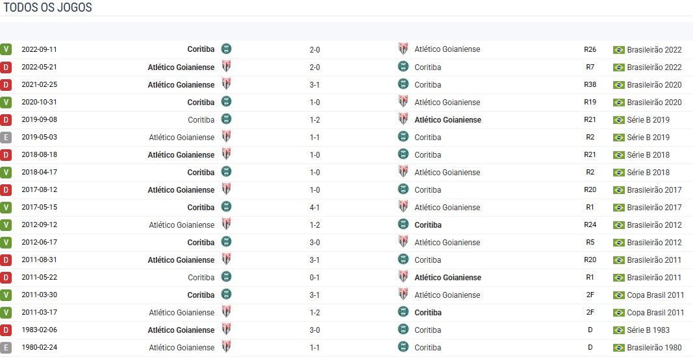Click the grey E badge for 2019-05-03

point(6,137)
